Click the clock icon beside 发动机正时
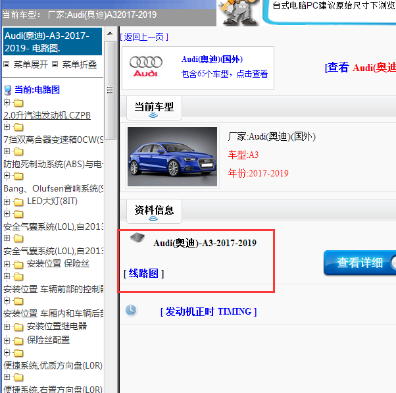The image size is (396, 393). pos(131,310)
